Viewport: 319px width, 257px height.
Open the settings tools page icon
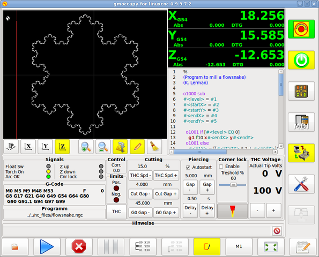[x=301, y=184]
